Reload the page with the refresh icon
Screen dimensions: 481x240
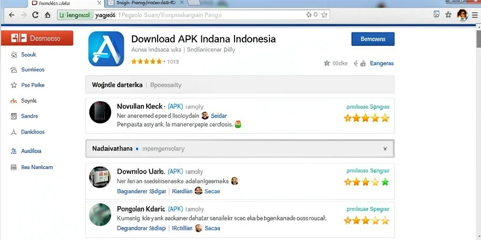click(35, 15)
